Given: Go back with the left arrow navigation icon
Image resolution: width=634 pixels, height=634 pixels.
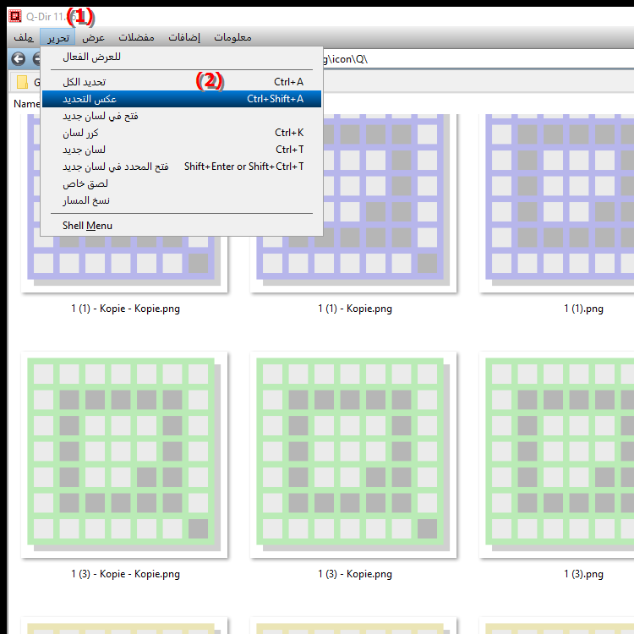Looking at the screenshot, I should [x=18, y=59].
